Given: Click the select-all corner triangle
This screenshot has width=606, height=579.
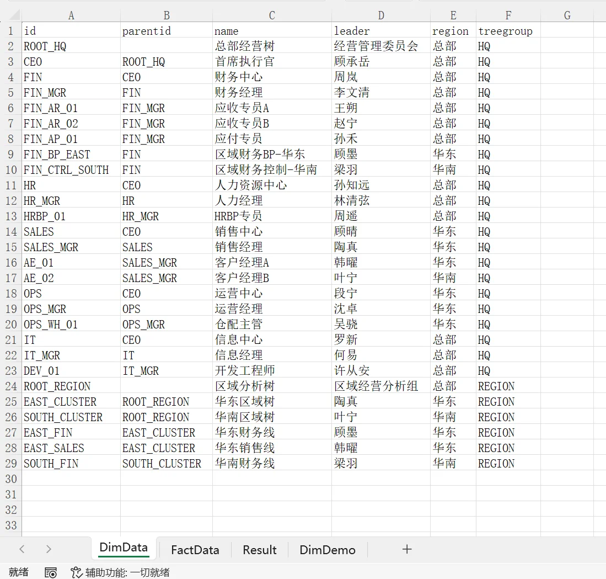Looking at the screenshot, I should click(15, 15).
